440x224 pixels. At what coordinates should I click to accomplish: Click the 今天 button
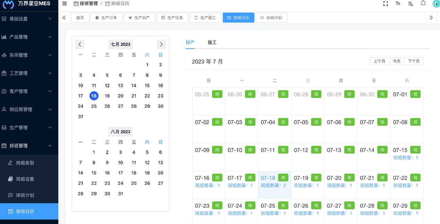point(397,61)
